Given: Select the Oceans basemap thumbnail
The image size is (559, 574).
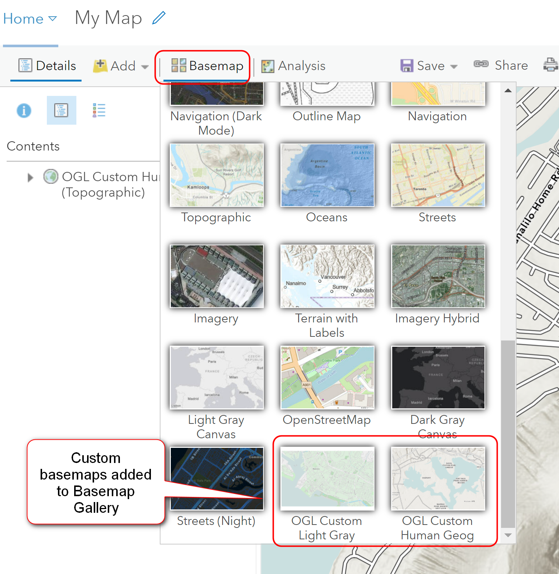Looking at the screenshot, I should coord(327,175).
